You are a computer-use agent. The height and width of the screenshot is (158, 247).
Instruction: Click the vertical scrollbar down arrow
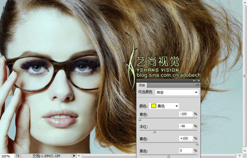point(244,152)
